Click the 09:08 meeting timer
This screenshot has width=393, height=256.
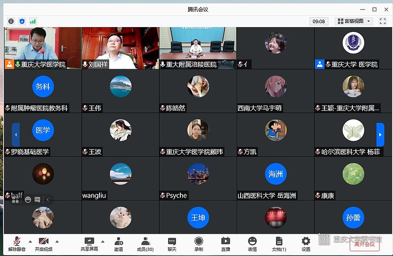[x=319, y=21]
